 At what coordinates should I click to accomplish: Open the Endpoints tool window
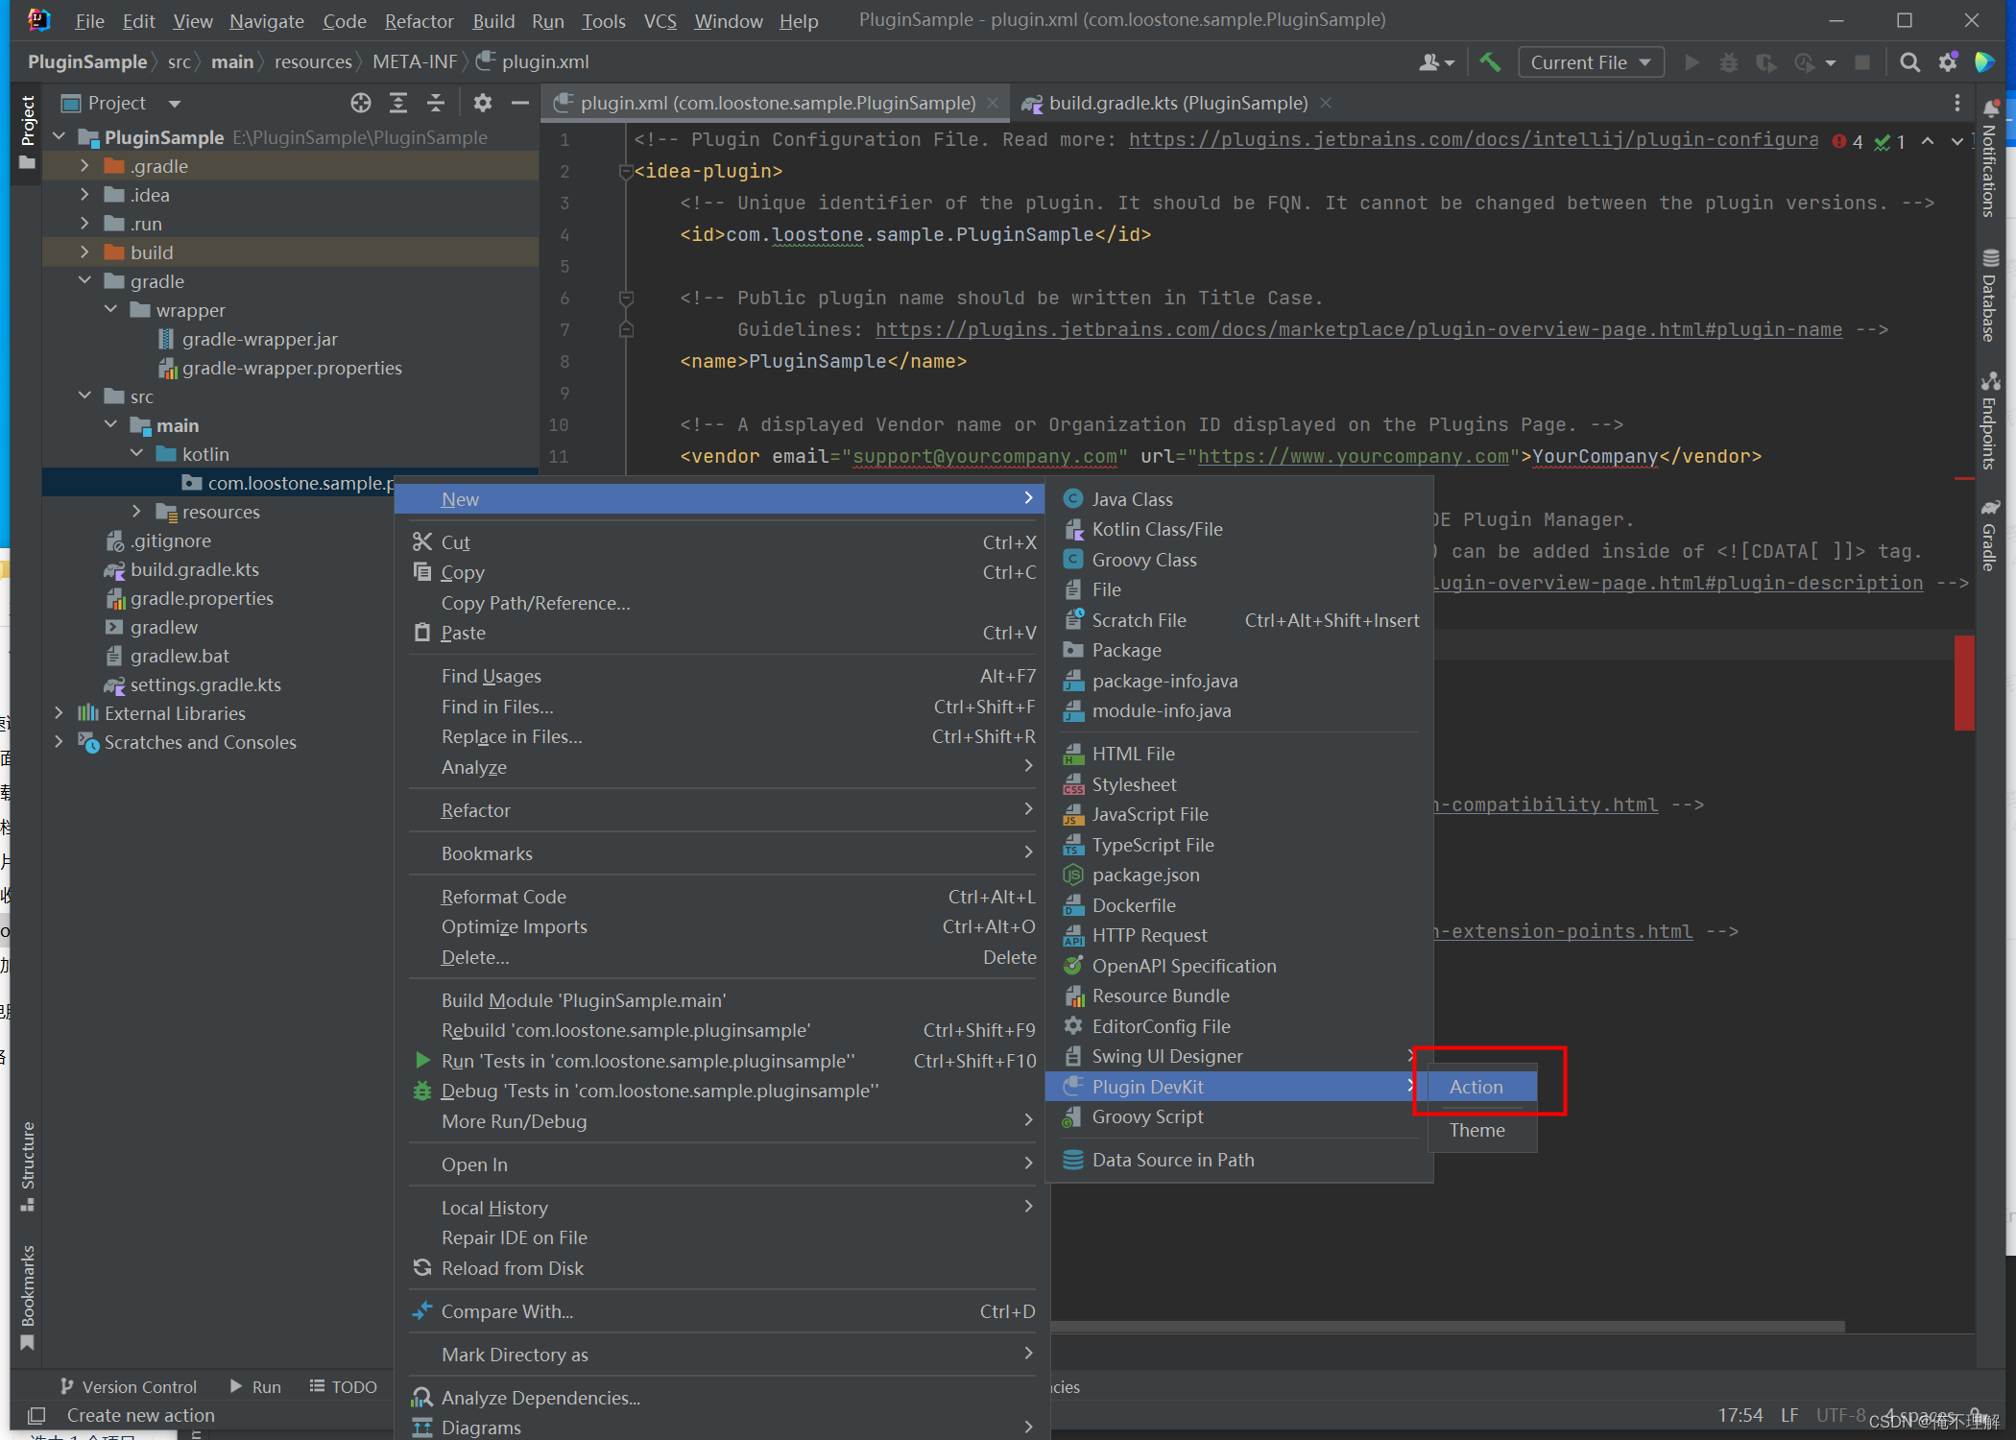click(x=1991, y=420)
